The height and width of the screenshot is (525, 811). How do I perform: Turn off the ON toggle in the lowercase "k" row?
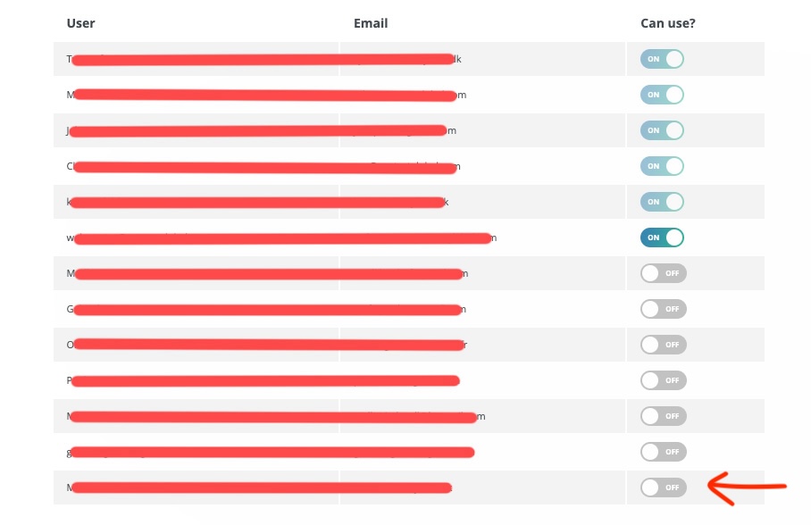pyautogui.click(x=662, y=202)
